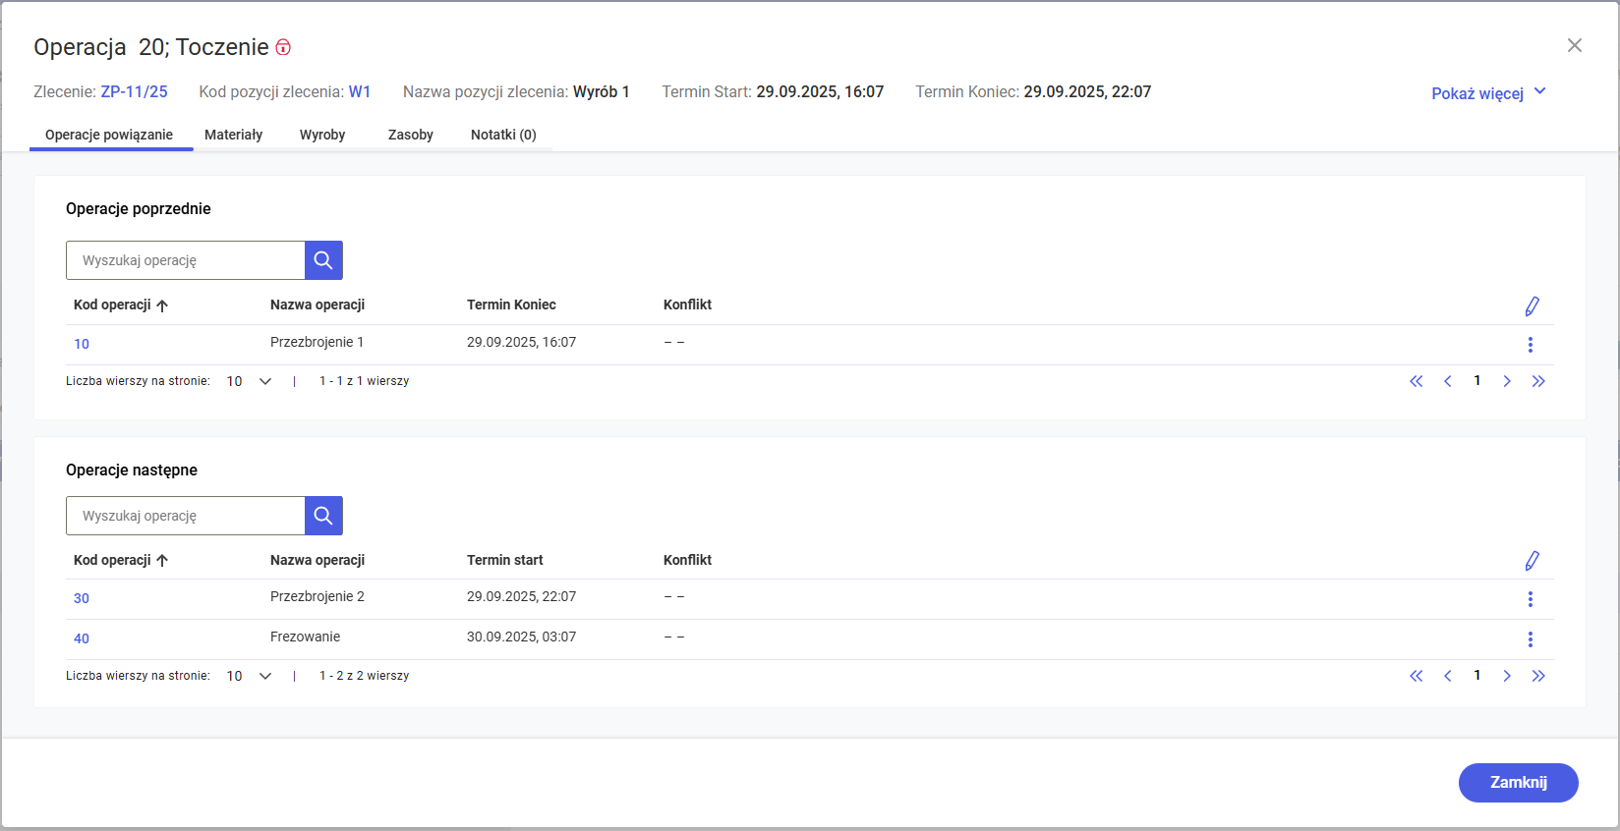Focus search field in Operacje poprzednie
Viewport: 1620px width, 831px height.
pos(186,260)
